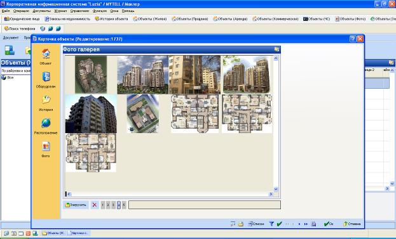396x239 pixels.
Task: Click the Загрузить button
Action: click(76, 205)
